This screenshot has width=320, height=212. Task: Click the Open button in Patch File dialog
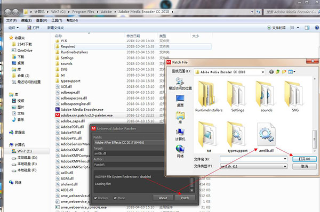click(305, 159)
